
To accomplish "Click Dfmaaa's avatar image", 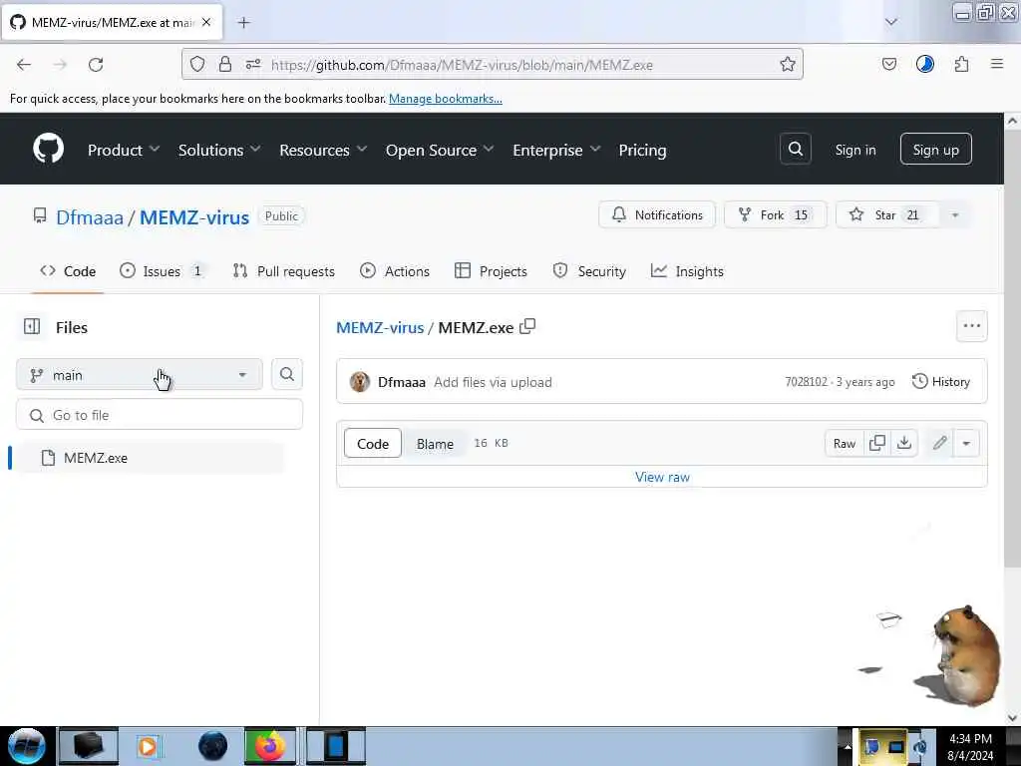I will 359,382.
